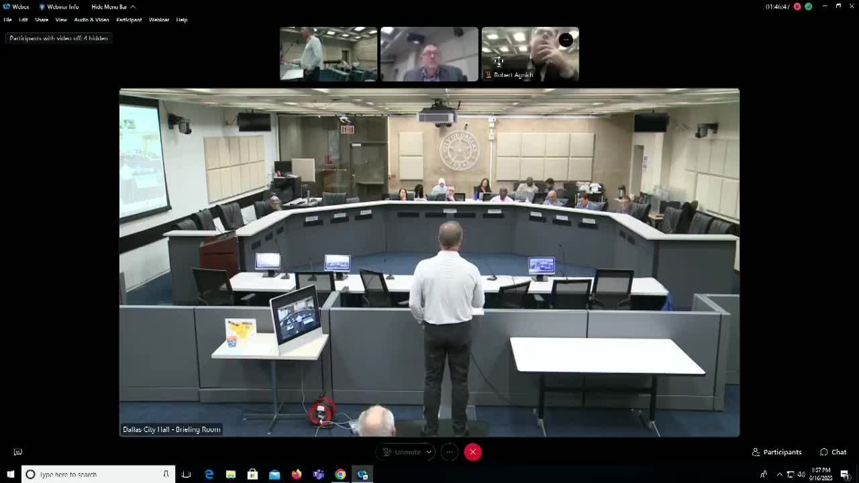The height and width of the screenshot is (483, 859).
Task: Click the 'Participants with video off' notice
Action: 58,38
